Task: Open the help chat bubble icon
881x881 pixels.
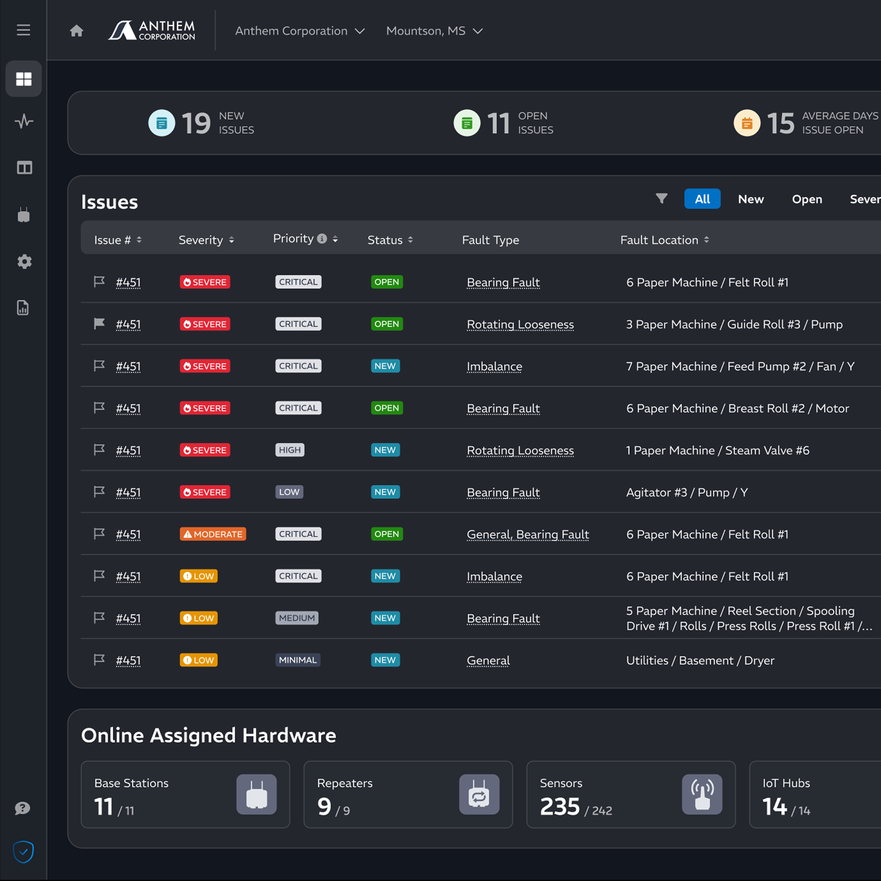Action: (x=23, y=808)
